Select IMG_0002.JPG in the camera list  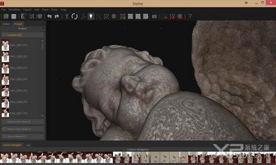(x=19, y=57)
